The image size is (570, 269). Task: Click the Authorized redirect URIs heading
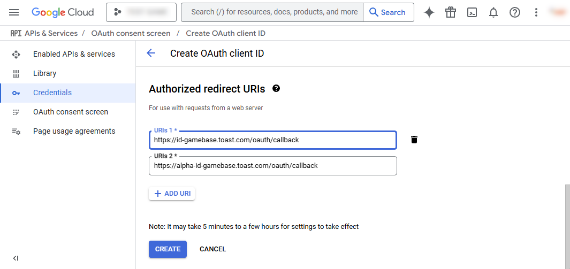[207, 89]
